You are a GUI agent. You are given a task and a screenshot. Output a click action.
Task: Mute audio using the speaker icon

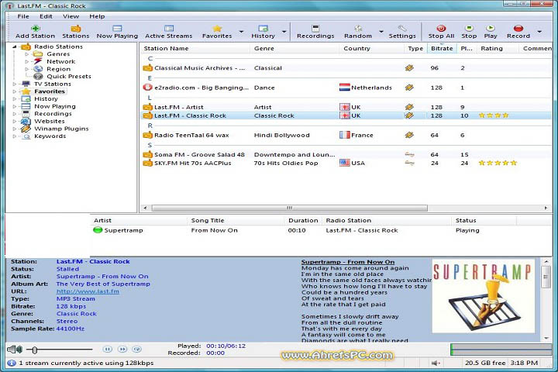click(x=15, y=350)
